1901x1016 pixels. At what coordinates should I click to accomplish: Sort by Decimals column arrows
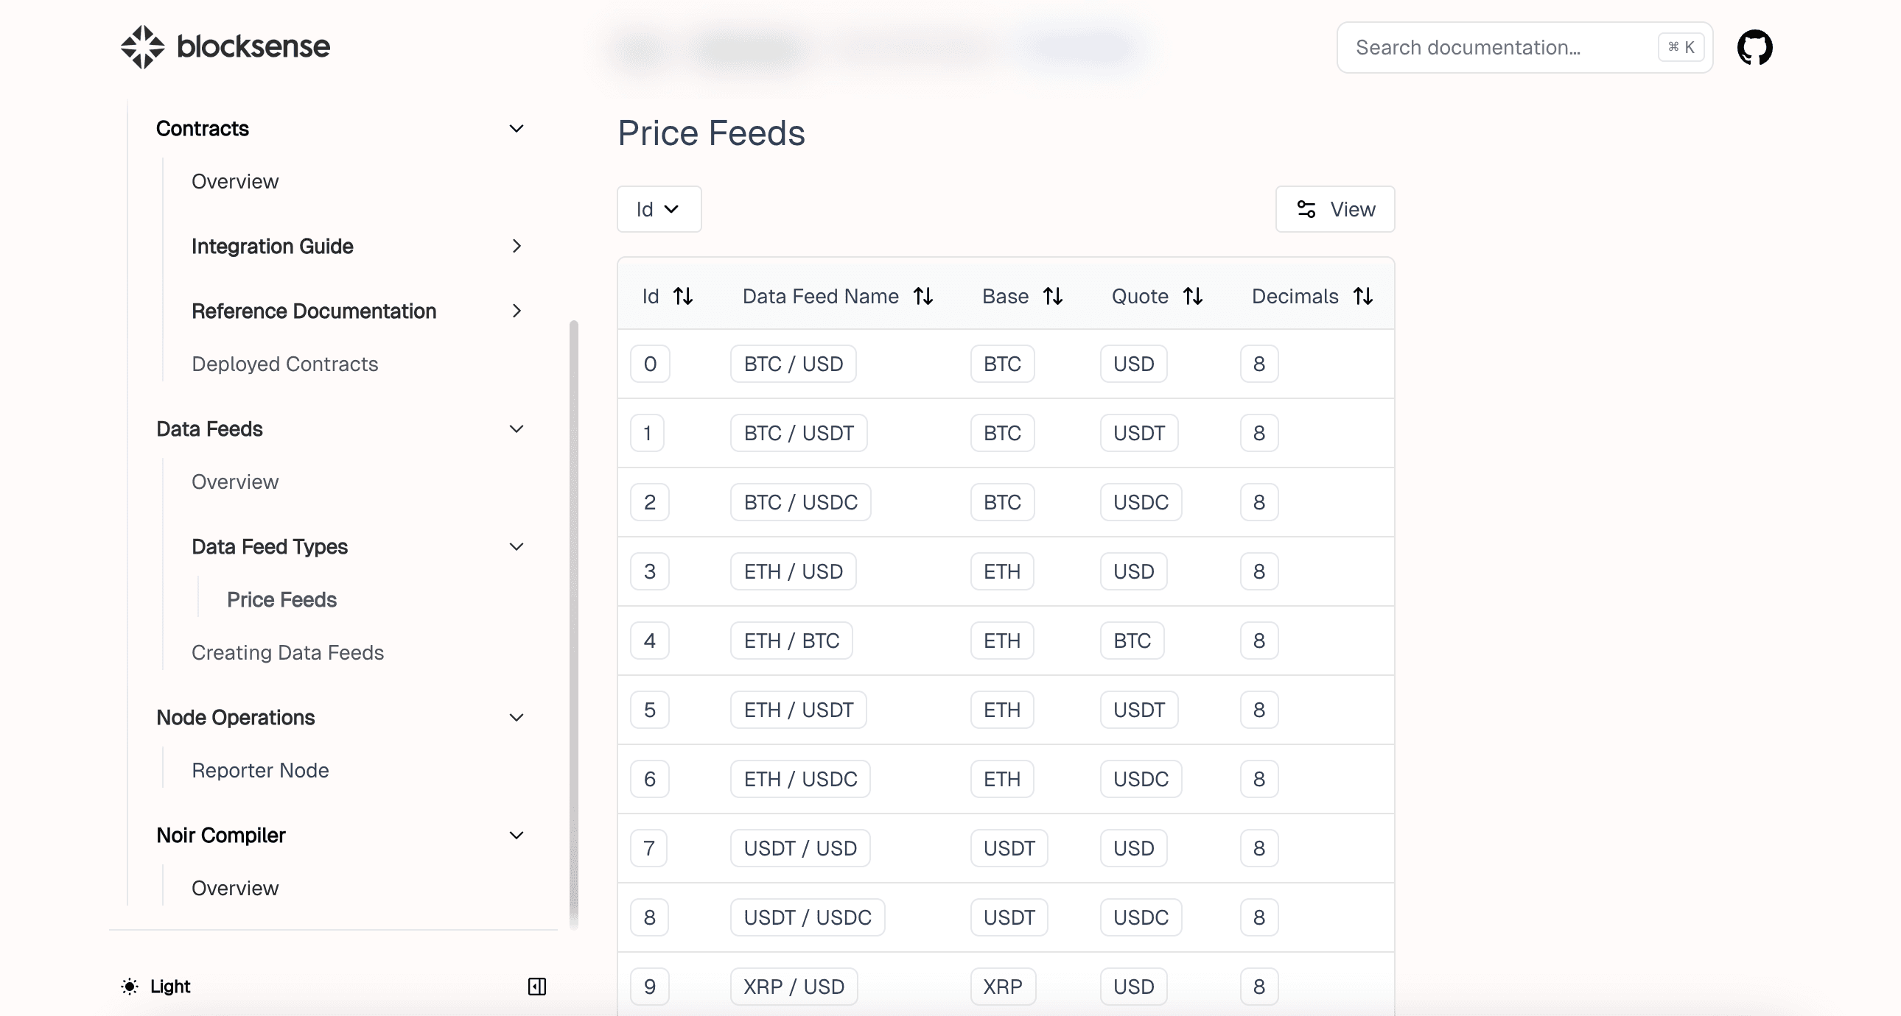1362,297
